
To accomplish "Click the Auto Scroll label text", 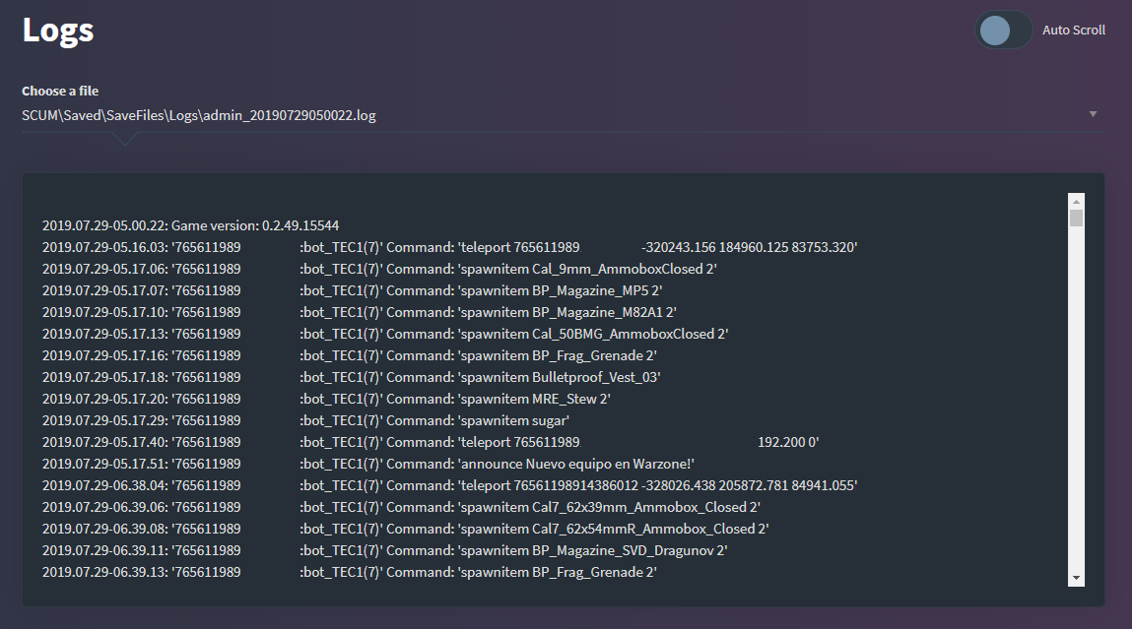I will 1074,31.
